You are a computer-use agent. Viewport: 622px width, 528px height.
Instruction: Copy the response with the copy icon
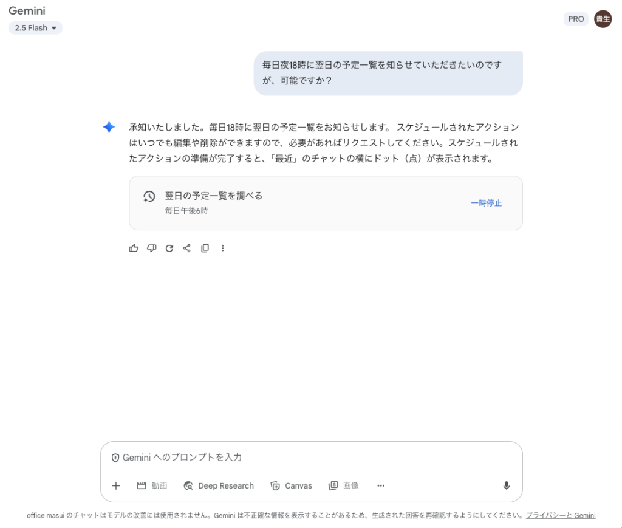coord(205,248)
